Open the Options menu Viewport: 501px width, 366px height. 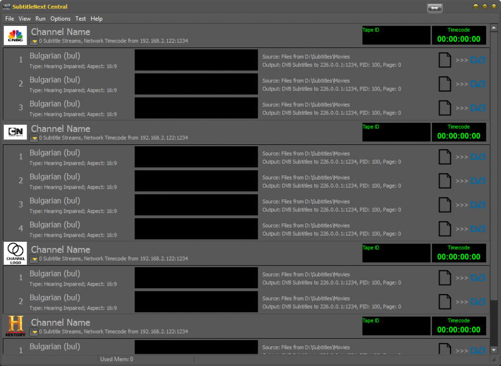(x=60, y=19)
